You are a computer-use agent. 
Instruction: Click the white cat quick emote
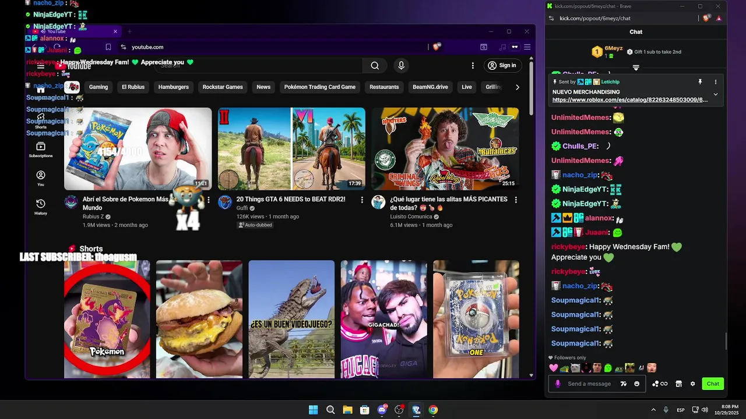point(575,368)
